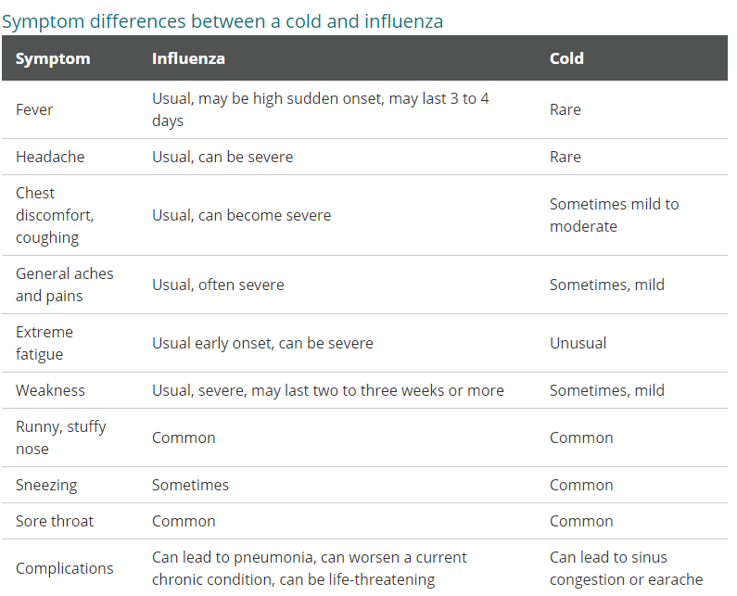Click the Cold column header

(x=566, y=58)
